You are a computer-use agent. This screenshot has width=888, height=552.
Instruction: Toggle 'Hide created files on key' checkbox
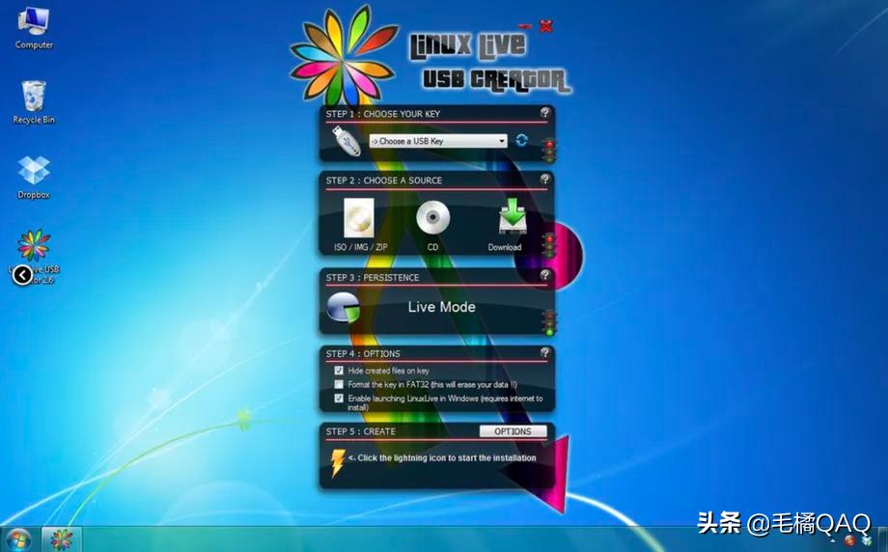tap(339, 371)
